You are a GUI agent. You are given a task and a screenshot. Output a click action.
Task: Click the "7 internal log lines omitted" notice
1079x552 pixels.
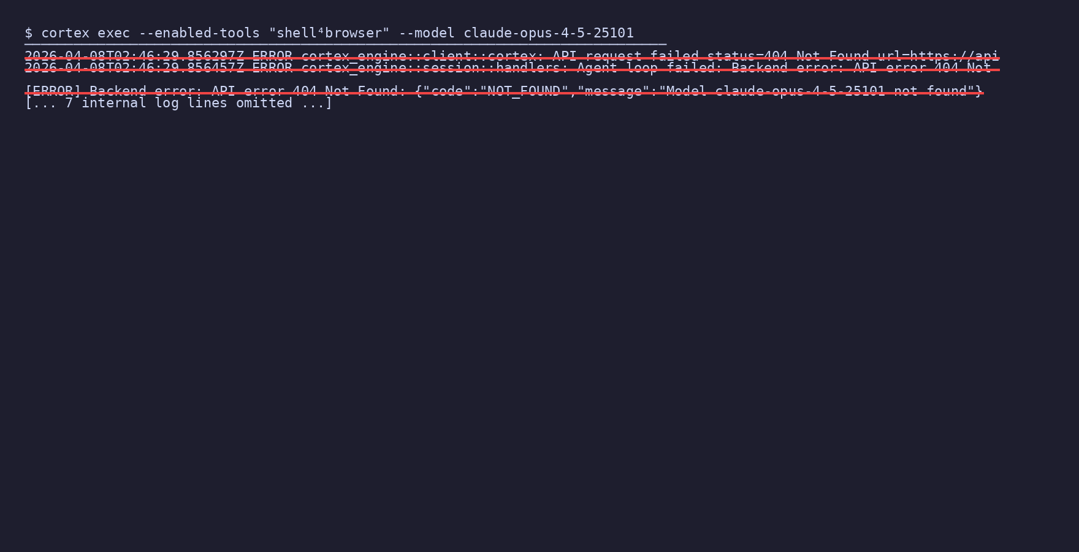coord(178,103)
